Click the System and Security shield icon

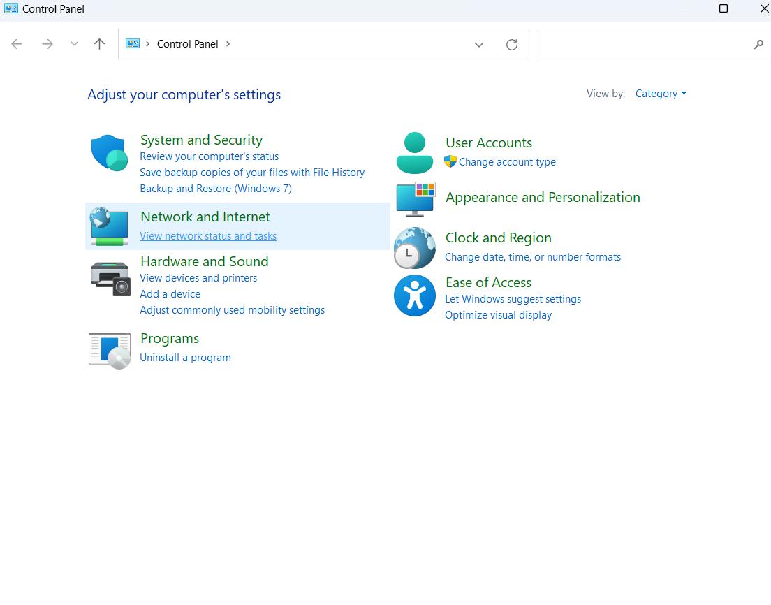(x=108, y=152)
